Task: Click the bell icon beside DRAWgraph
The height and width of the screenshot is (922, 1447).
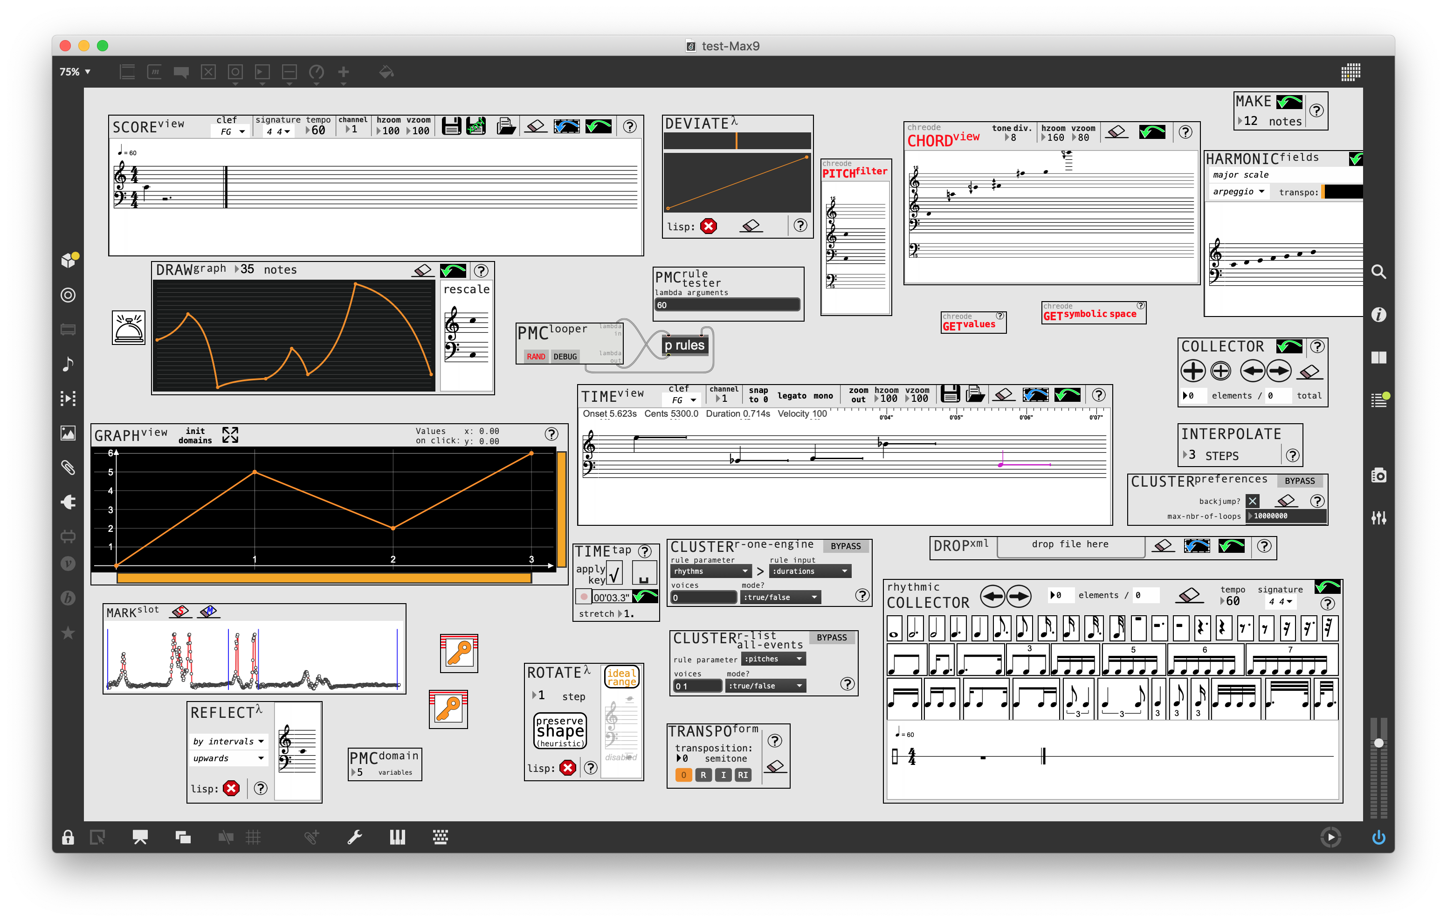Action: coord(129,328)
